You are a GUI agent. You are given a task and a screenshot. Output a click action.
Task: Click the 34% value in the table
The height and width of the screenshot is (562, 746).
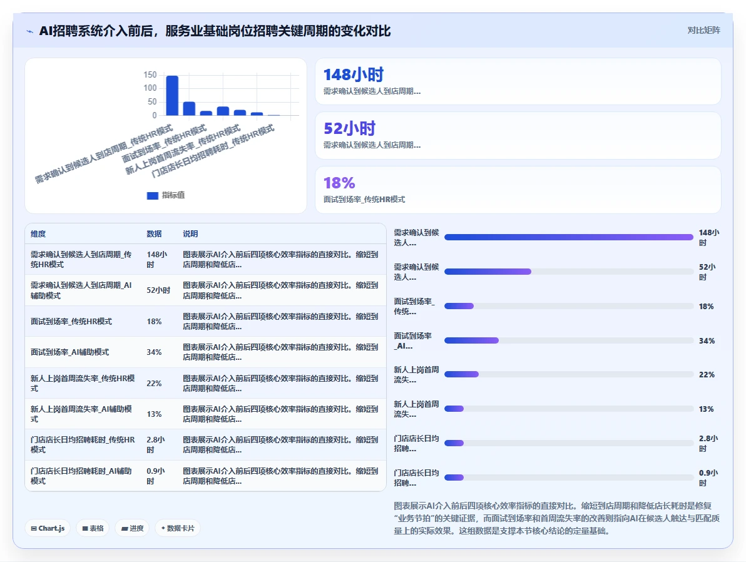pyautogui.click(x=154, y=352)
